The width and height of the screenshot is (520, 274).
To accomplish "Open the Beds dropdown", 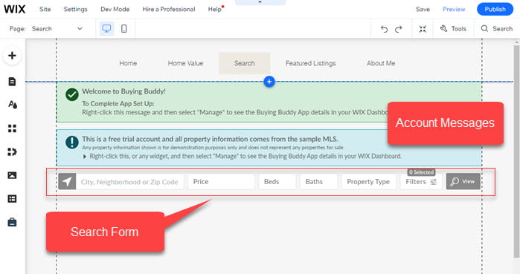I will pyautogui.click(x=277, y=182).
